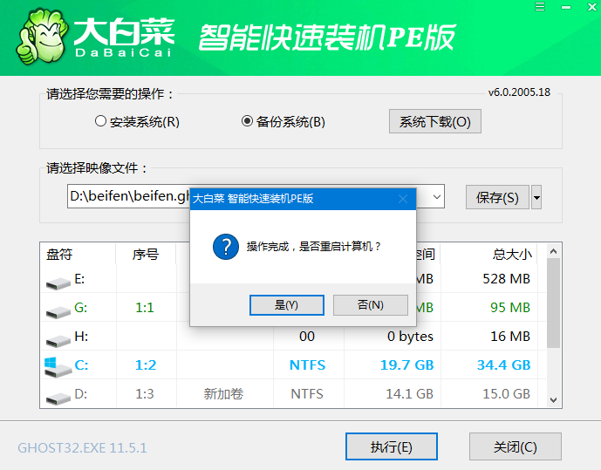Click the 序号 column header
This screenshot has width=601, height=470.
pos(146,254)
